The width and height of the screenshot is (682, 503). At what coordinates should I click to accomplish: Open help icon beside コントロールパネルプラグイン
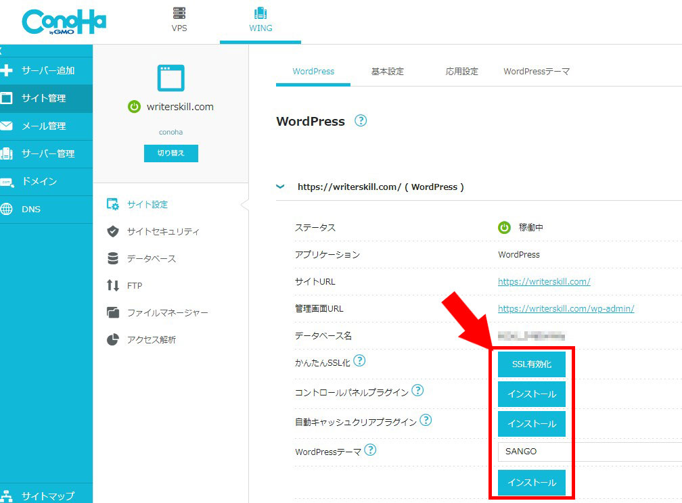417,390
